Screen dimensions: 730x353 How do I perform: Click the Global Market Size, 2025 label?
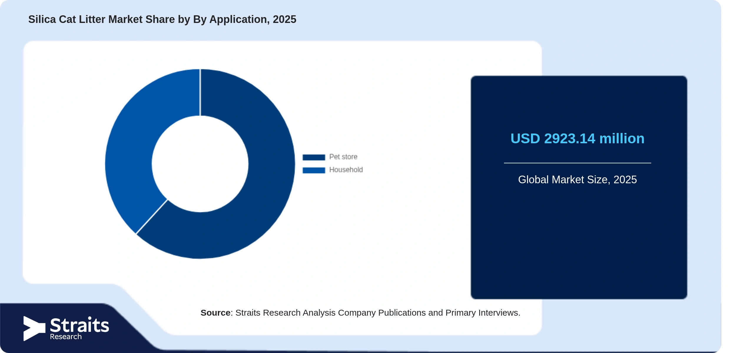pos(577,179)
